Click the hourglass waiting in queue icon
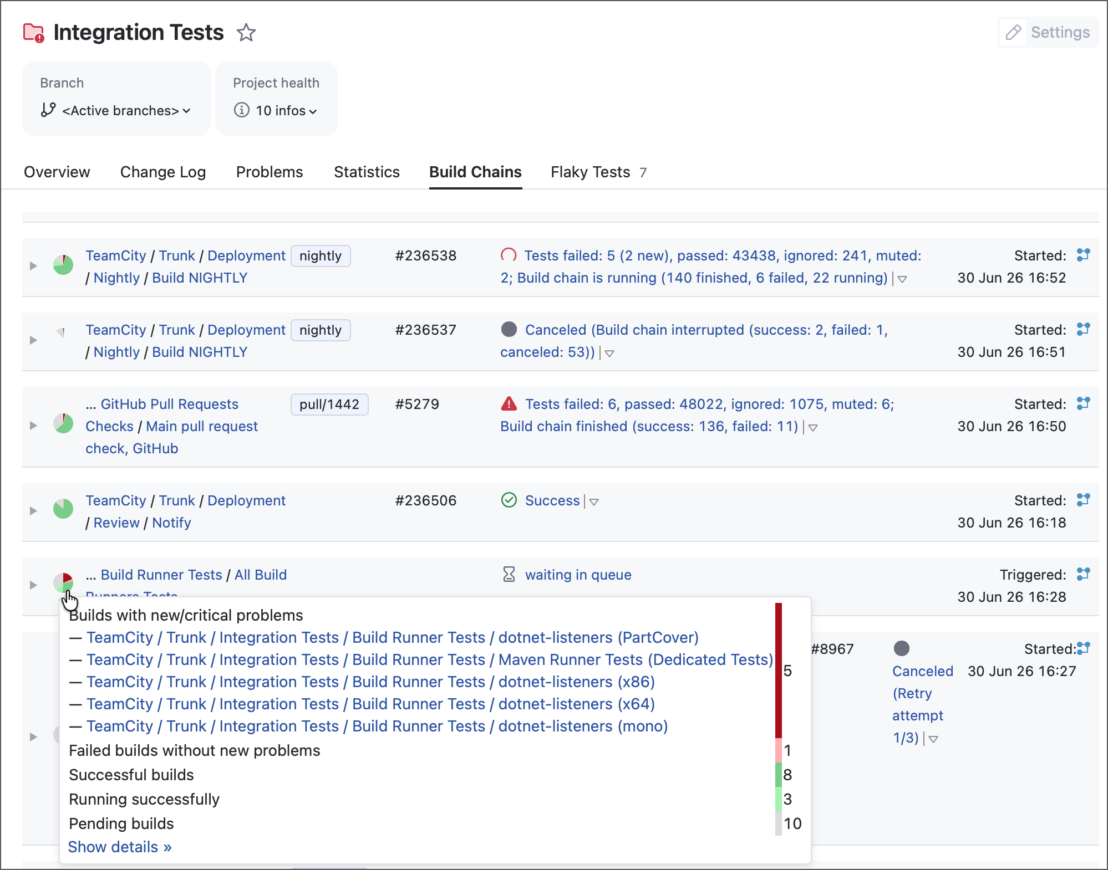The width and height of the screenshot is (1108, 870). (x=509, y=574)
